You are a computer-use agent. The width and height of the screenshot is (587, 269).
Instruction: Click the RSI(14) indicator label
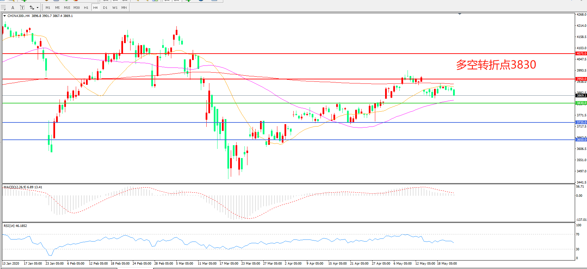point(15,226)
